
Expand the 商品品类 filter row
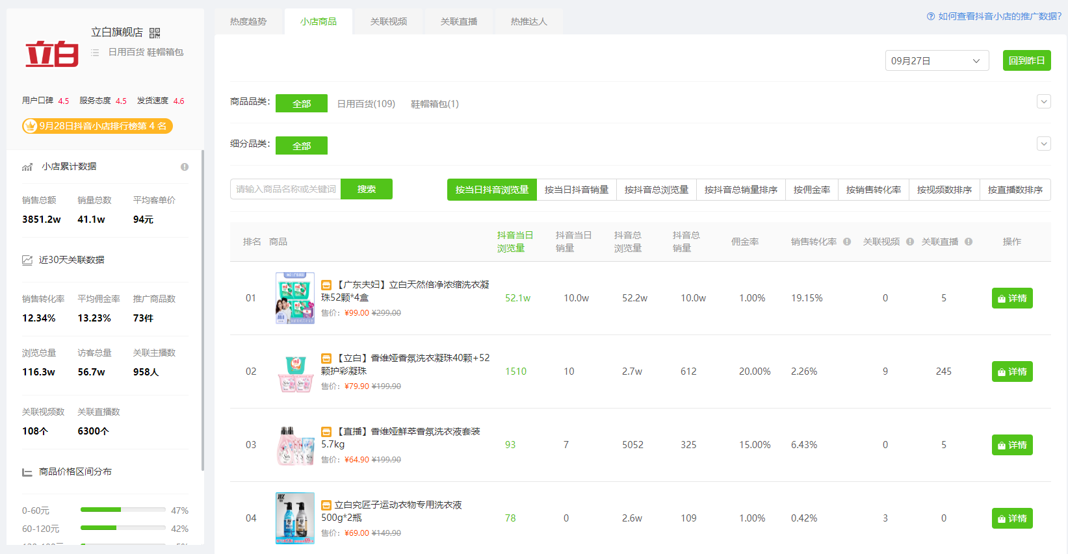click(1044, 101)
